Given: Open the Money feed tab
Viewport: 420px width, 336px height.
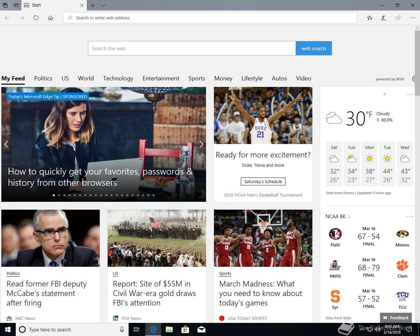Looking at the screenshot, I should pos(223,78).
